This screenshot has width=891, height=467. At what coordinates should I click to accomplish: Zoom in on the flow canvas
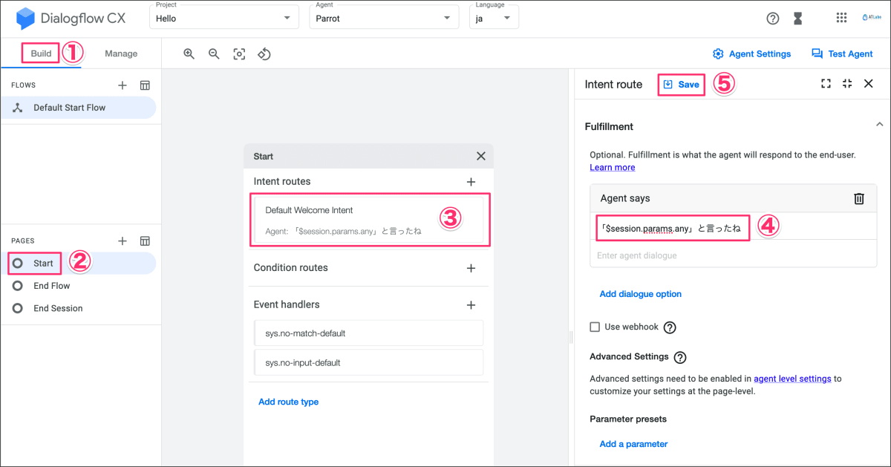[x=189, y=53]
